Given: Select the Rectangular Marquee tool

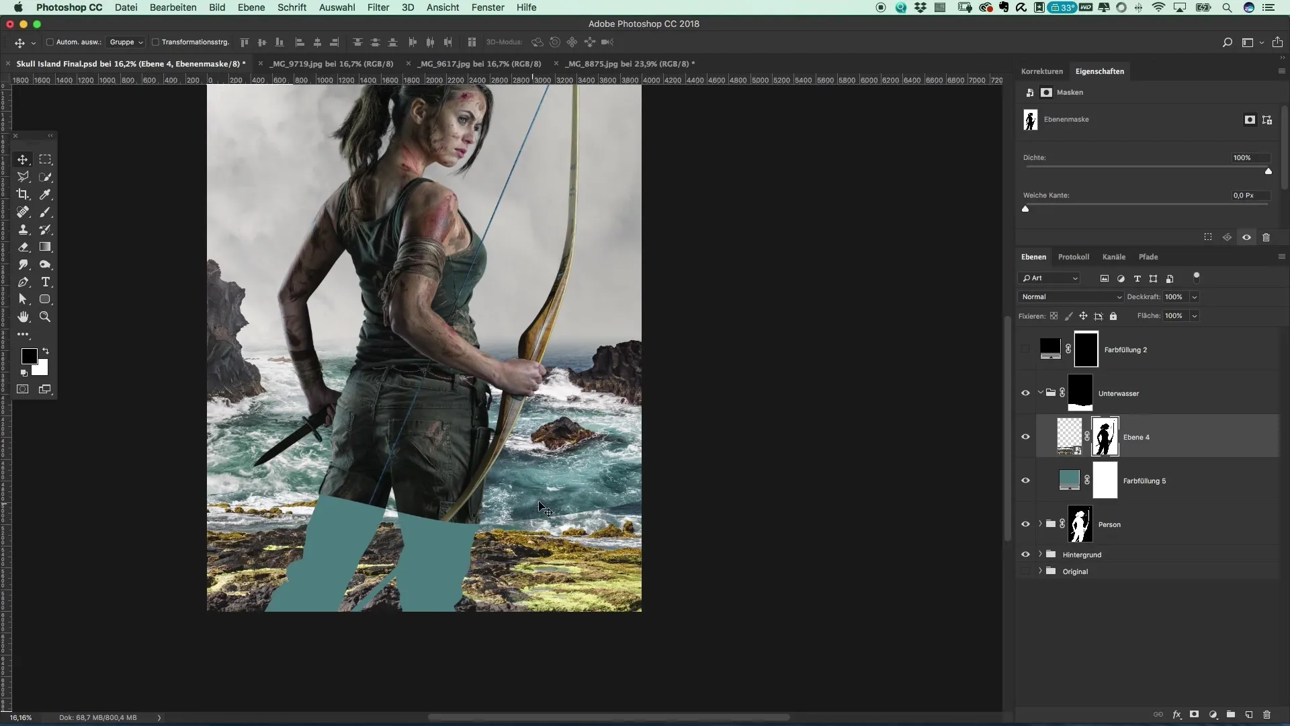Looking at the screenshot, I should pos(45,159).
